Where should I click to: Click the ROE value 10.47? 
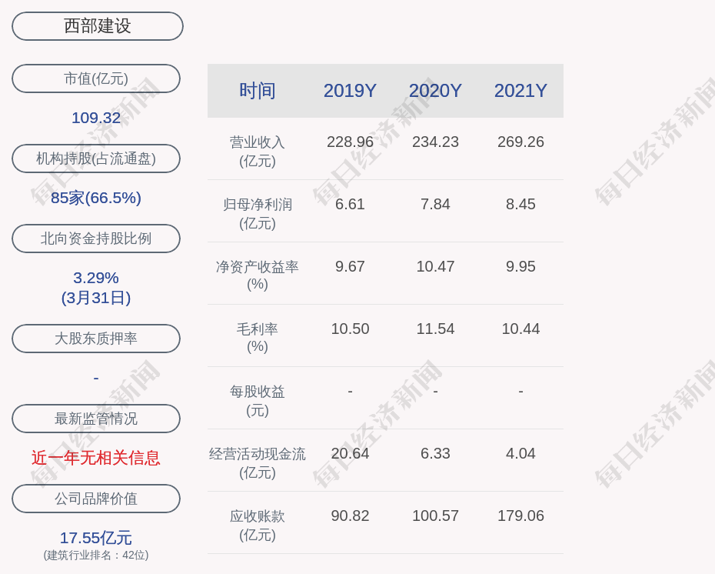435,266
